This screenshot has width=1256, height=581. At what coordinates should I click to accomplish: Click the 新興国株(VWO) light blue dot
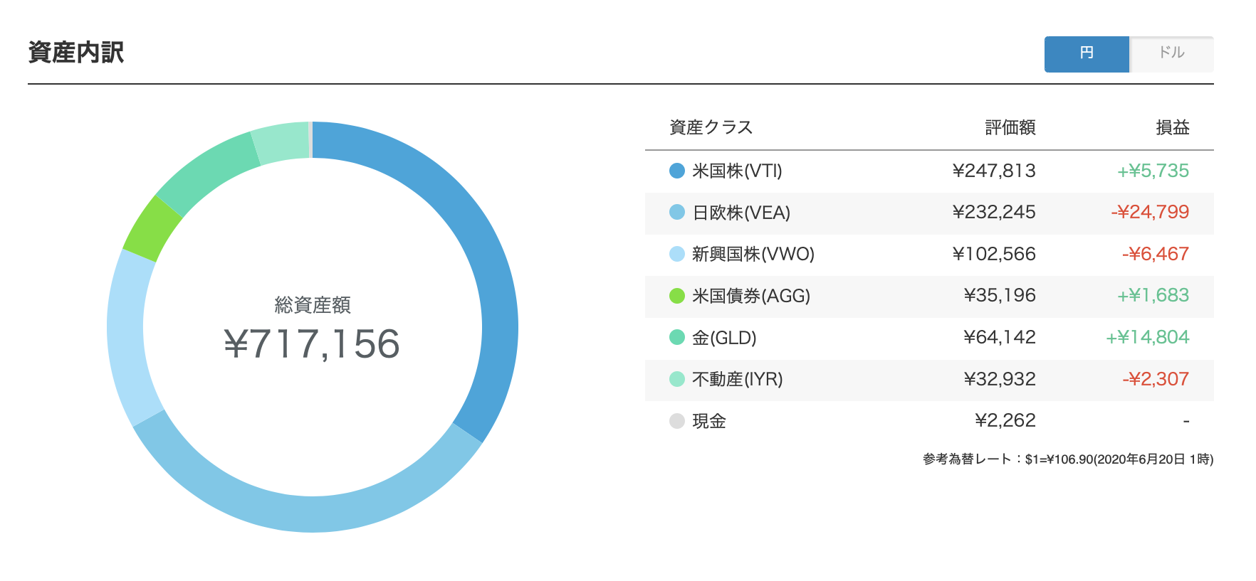coord(677,254)
